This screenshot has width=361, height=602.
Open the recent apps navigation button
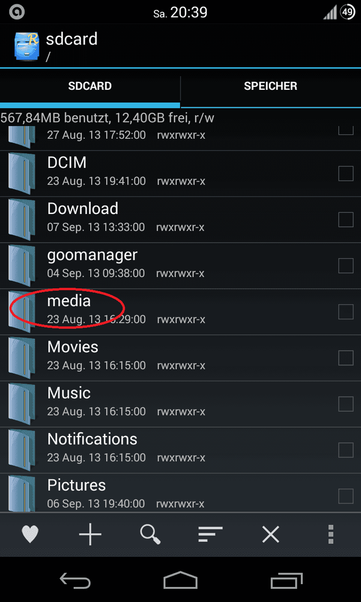286,580
